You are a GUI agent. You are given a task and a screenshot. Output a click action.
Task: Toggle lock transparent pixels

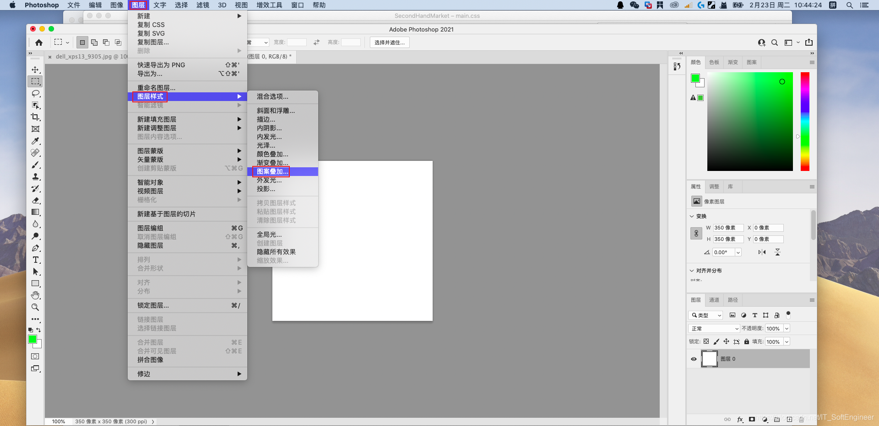pyautogui.click(x=706, y=341)
